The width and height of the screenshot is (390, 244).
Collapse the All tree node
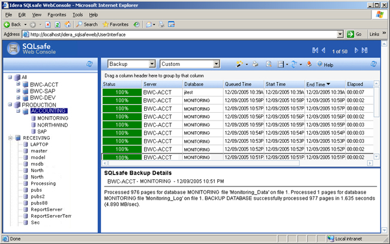[10, 77]
